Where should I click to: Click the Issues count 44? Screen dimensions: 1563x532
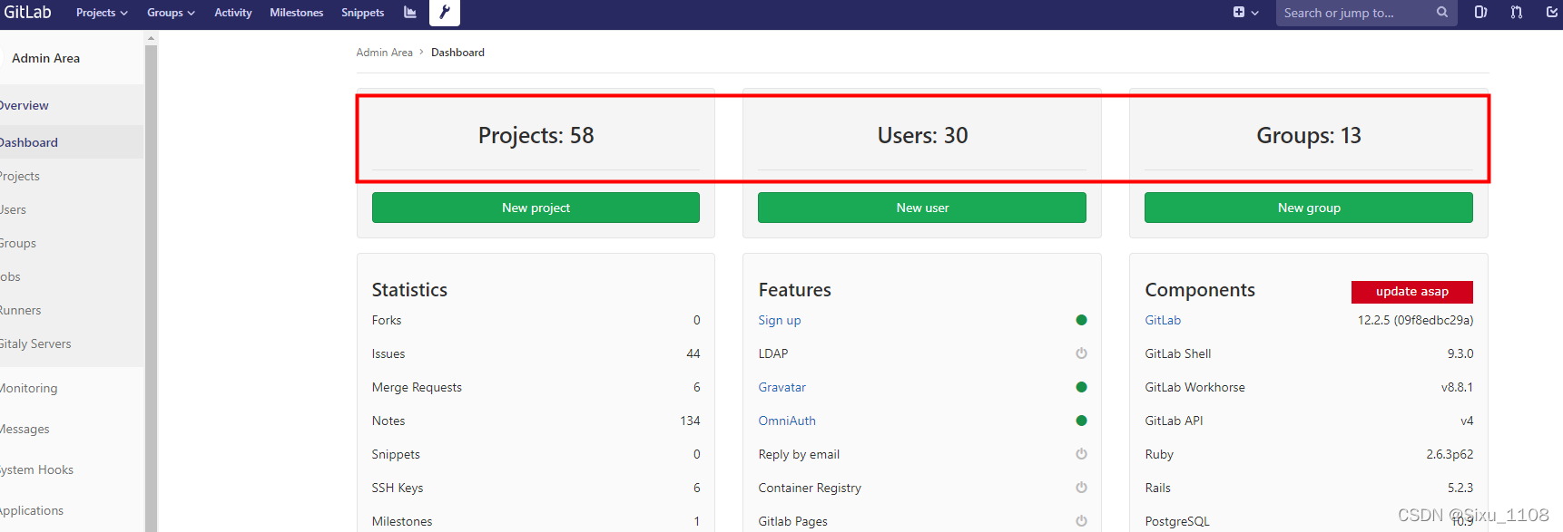tap(693, 353)
